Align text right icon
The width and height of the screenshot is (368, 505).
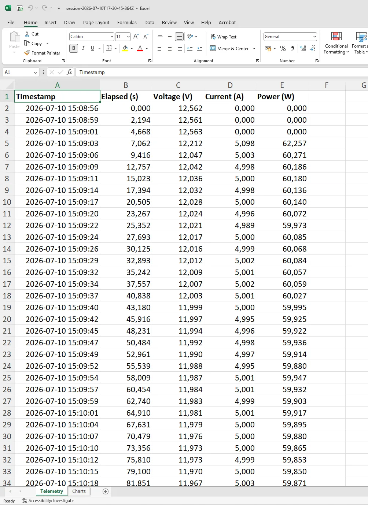pyautogui.click(x=179, y=48)
